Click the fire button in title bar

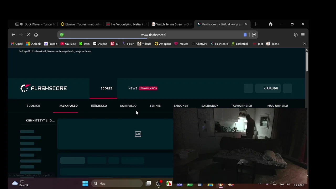click(x=271, y=24)
